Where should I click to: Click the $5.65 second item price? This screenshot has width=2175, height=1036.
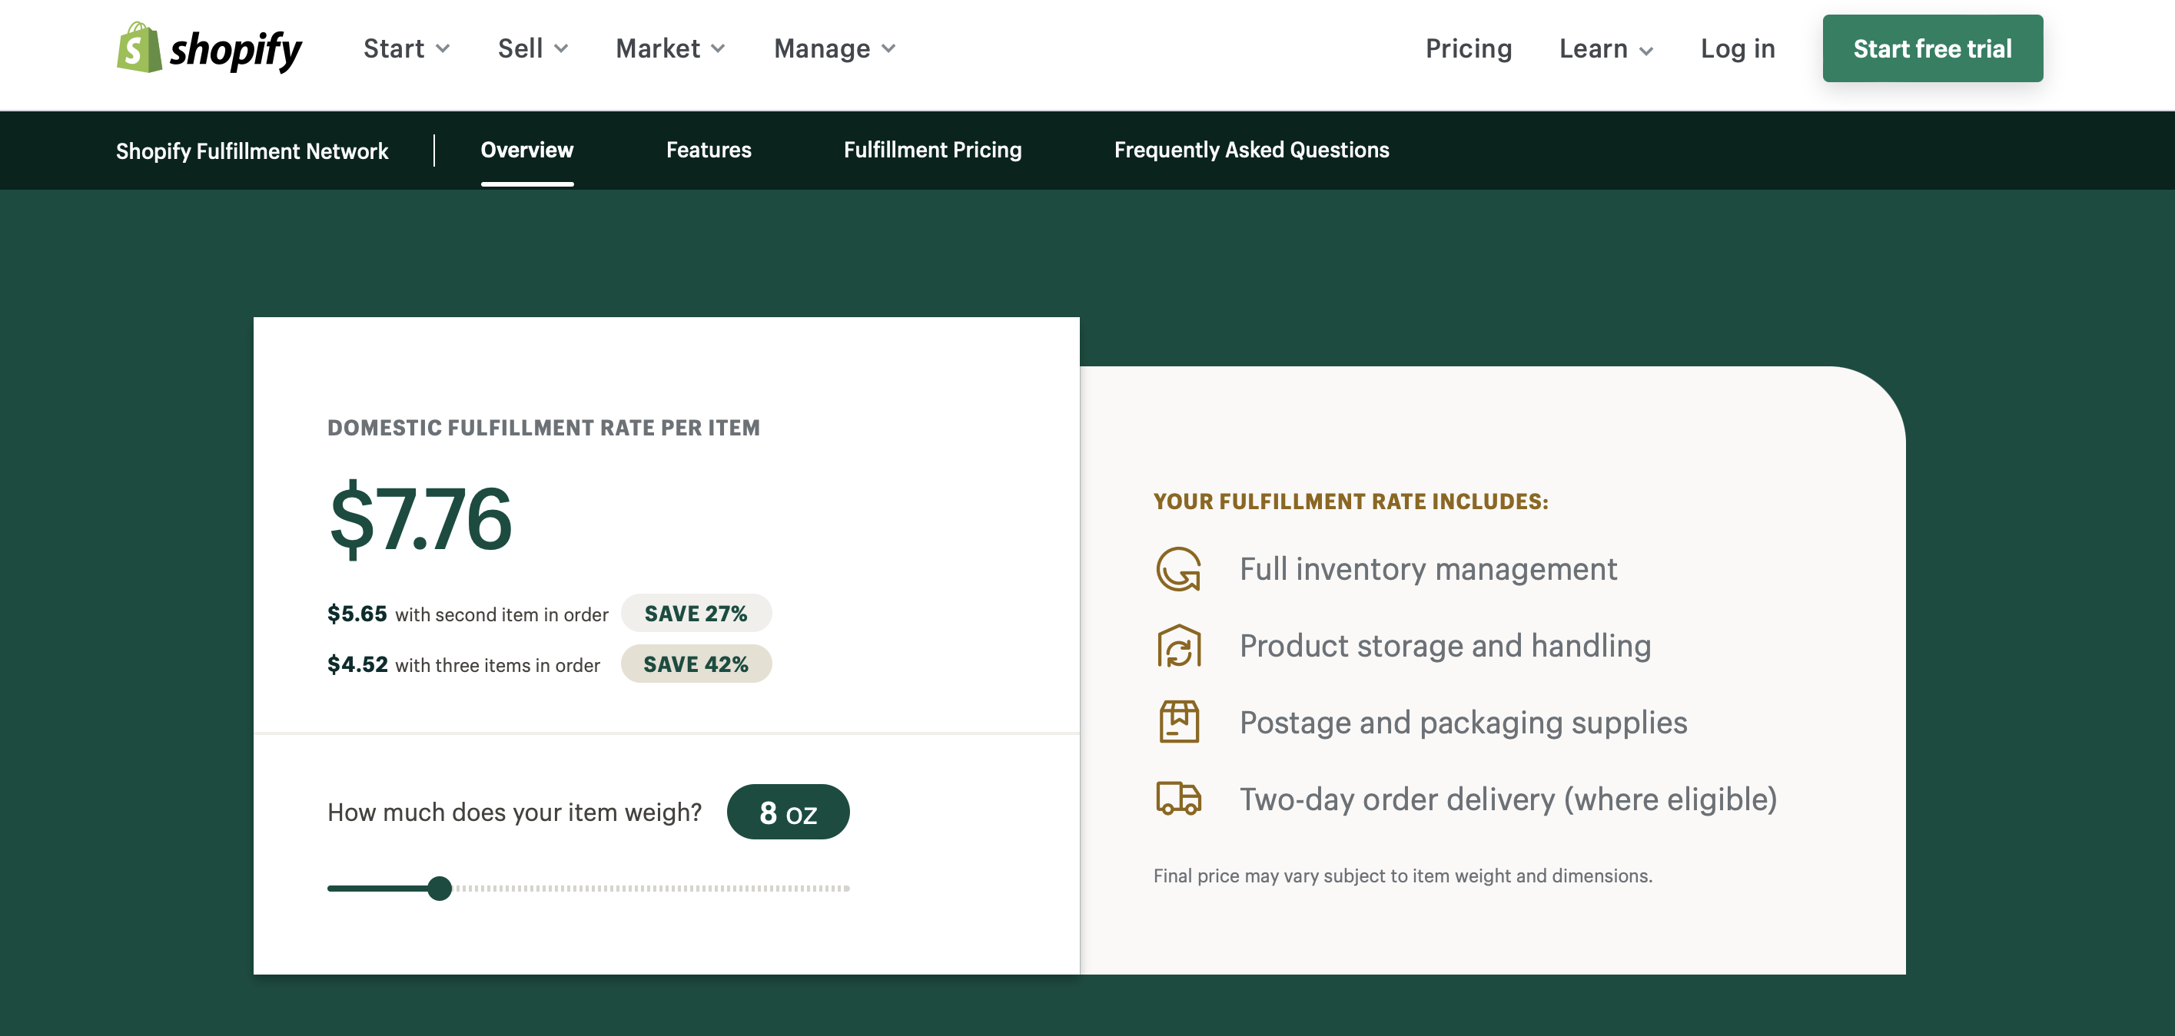(357, 614)
